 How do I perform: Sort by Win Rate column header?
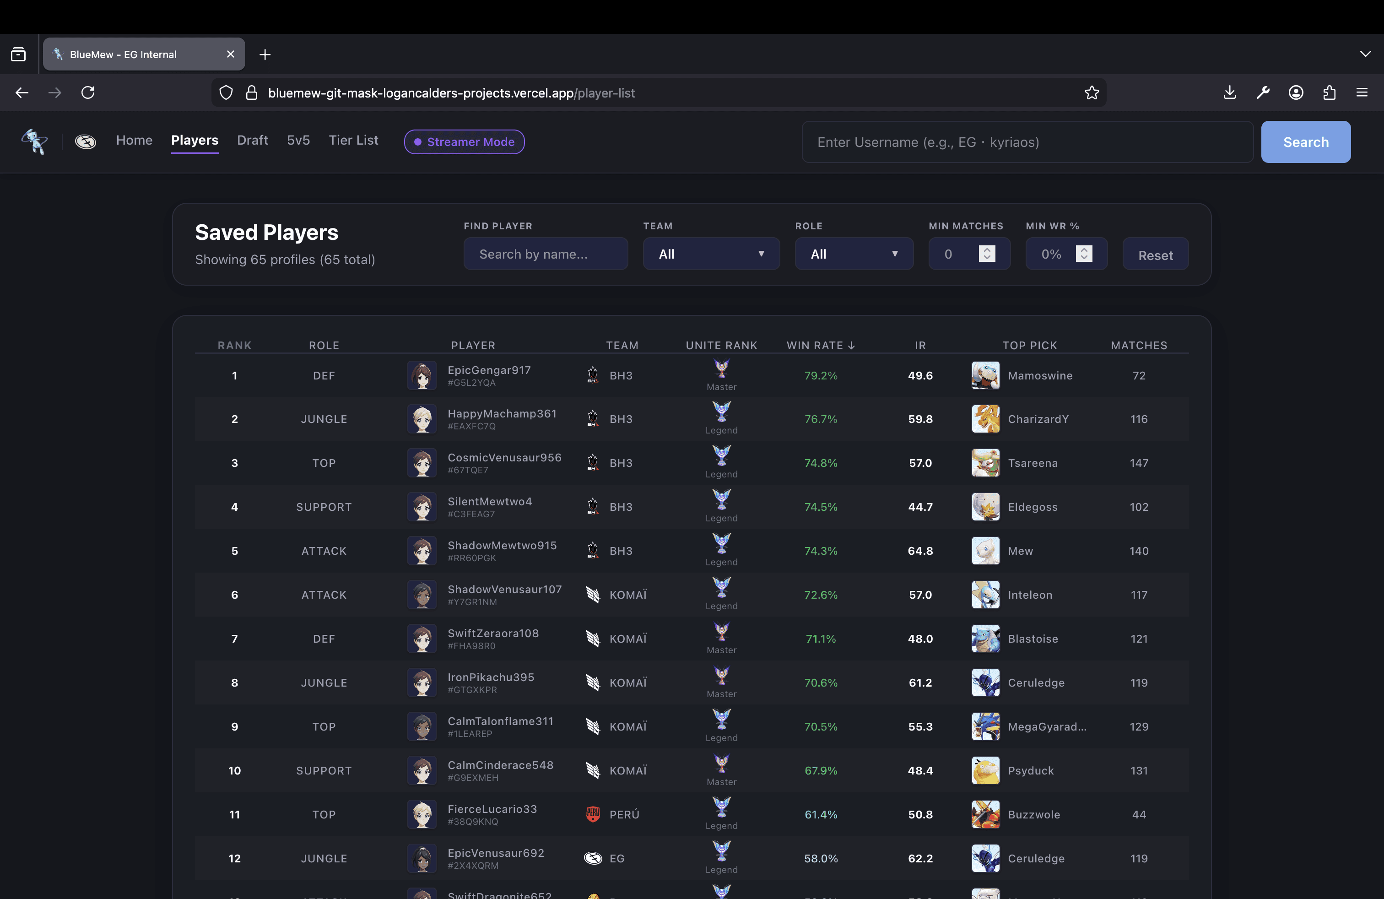point(820,345)
